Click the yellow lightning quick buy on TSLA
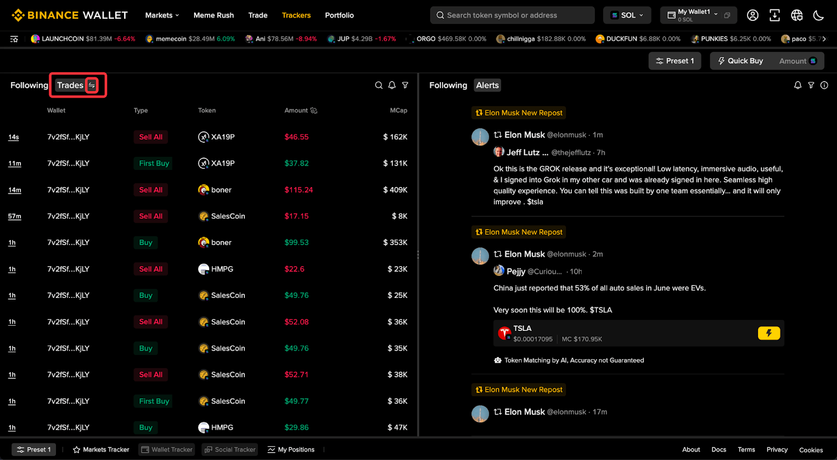The height and width of the screenshot is (460, 837). pyautogui.click(x=769, y=333)
